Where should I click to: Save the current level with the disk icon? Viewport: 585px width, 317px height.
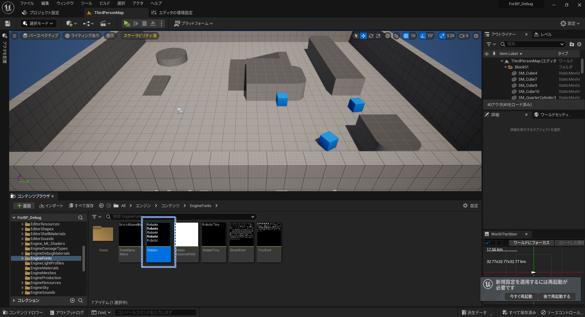pos(7,24)
